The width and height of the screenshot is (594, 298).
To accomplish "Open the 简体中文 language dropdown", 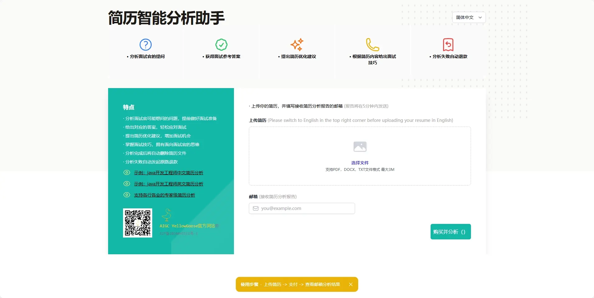I will click(465, 17).
